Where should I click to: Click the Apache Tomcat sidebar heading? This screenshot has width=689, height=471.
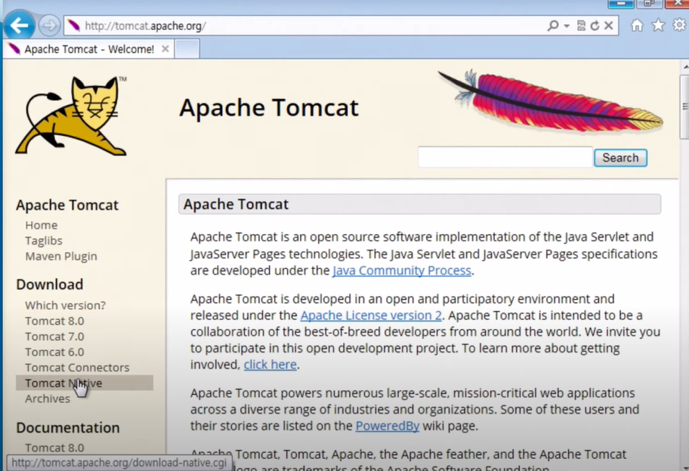click(x=67, y=205)
